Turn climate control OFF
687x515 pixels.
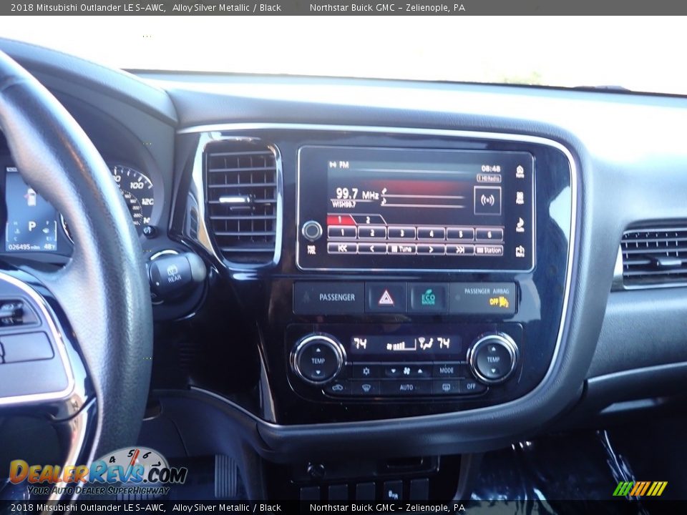click(x=470, y=387)
